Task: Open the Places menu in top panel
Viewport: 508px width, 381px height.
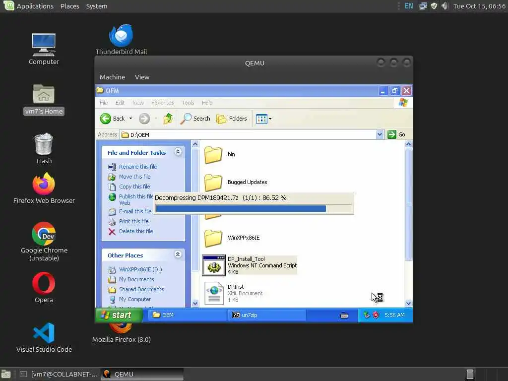Action: (x=69, y=6)
